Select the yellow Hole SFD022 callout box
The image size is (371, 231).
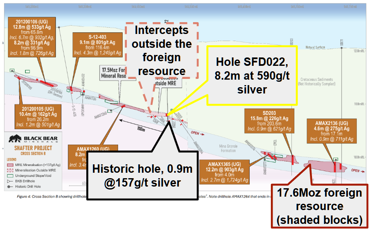252,75
